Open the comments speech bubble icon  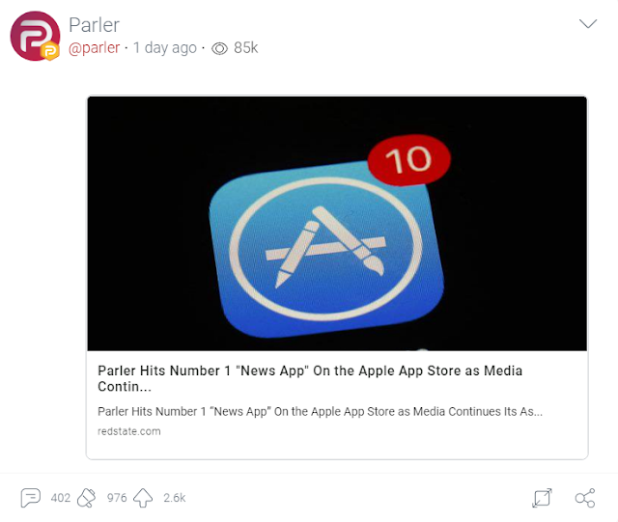click(31, 498)
